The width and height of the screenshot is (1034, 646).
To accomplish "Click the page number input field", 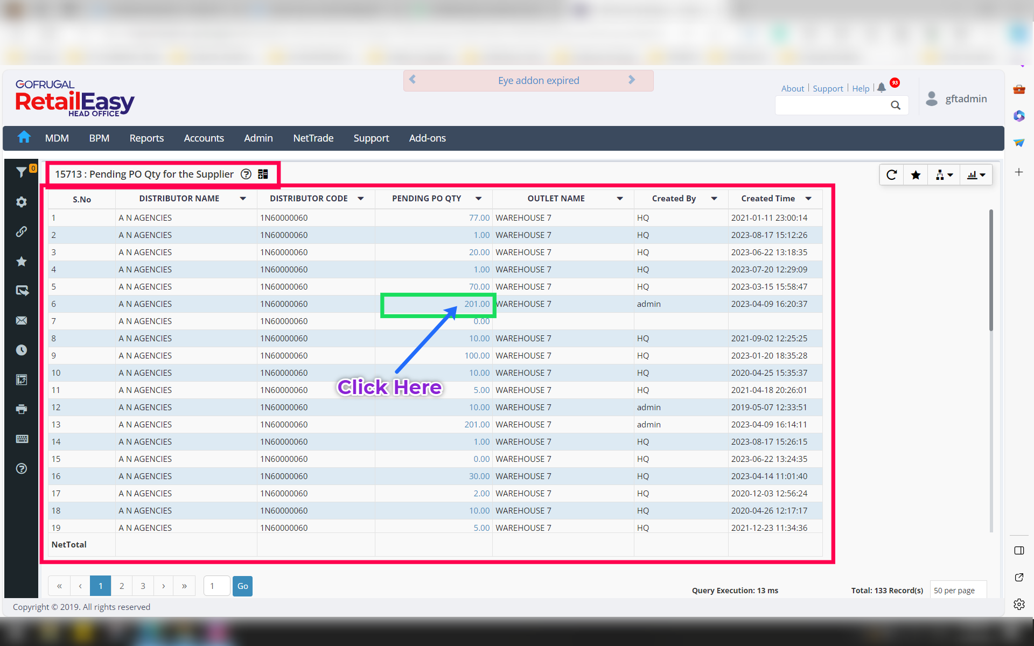I will pos(216,586).
